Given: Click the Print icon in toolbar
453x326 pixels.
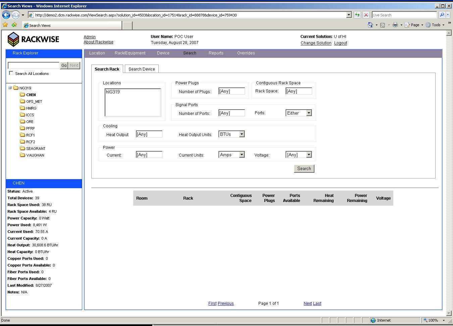Looking at the screenshot, I should click(x=395, y=25).
